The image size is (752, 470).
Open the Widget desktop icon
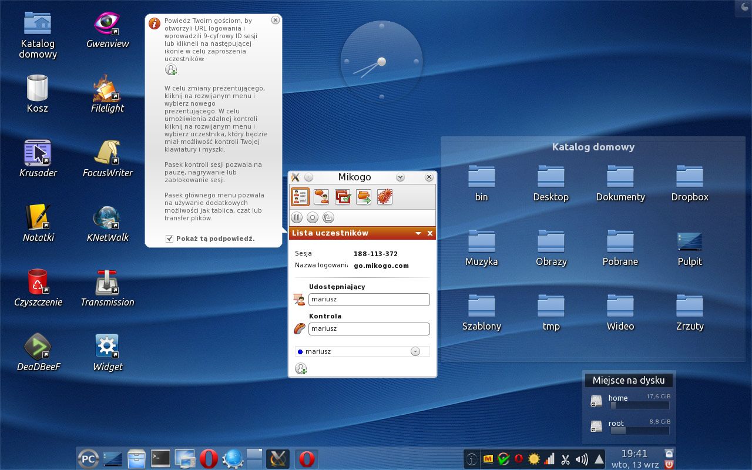coord(108,352)
